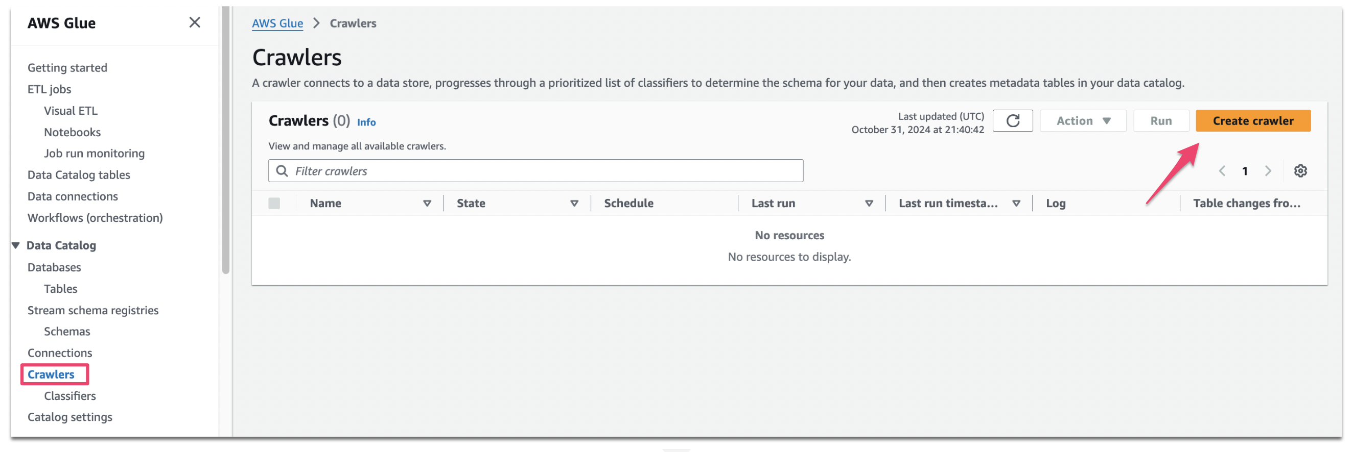Click inside the Filter crawlers field

(525, 170)
